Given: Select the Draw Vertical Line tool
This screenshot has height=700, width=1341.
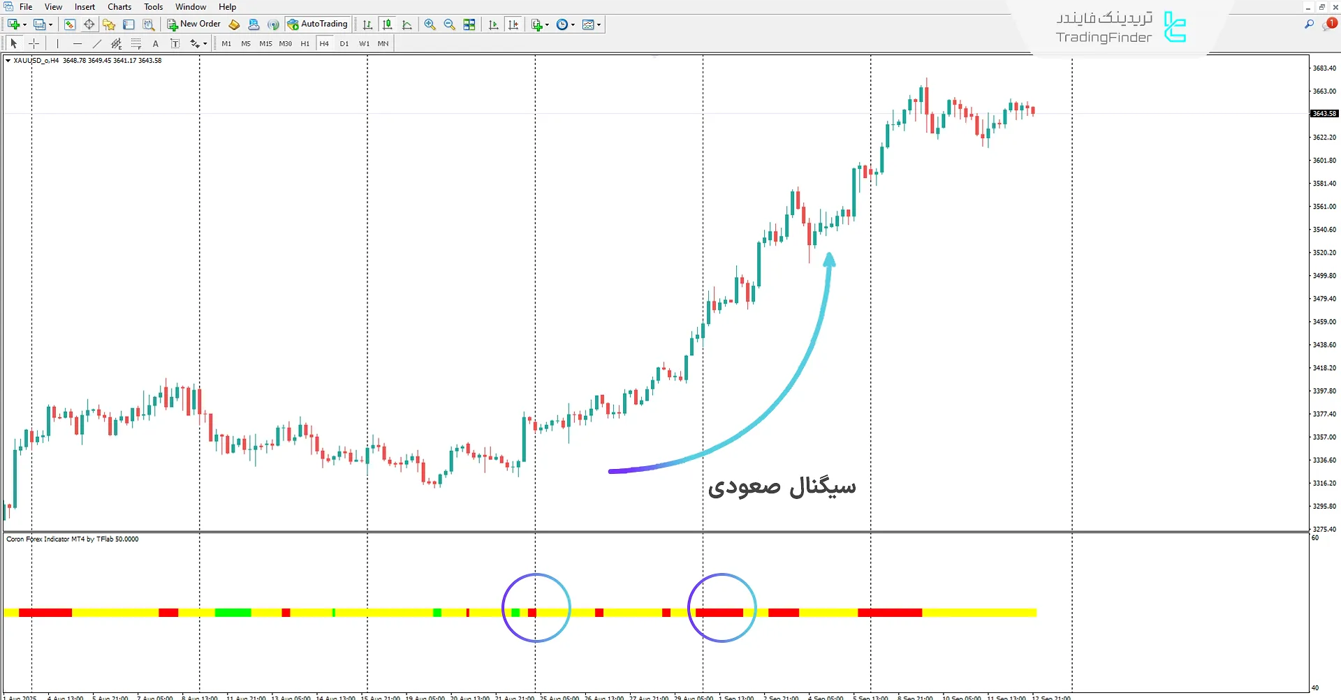Looking at the screenshot, I should [x=57, y=43].
